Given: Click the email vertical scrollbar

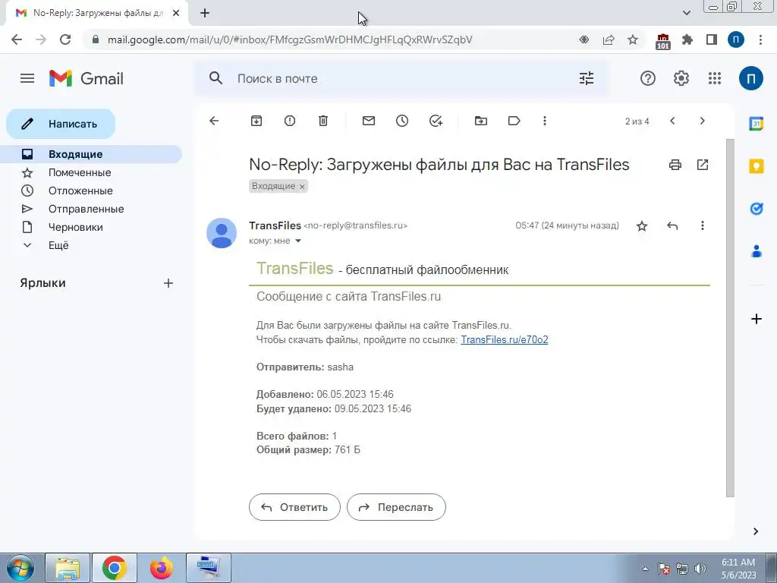Looking at the screenshot, I should pyautogui.click(x=730, y=317).
